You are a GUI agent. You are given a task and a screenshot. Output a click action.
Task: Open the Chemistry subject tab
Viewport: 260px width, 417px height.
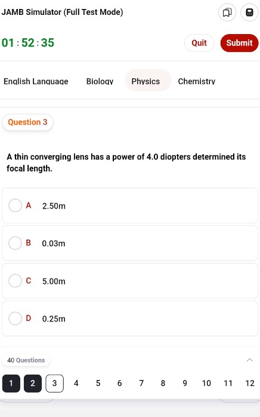tap(197, 81)
